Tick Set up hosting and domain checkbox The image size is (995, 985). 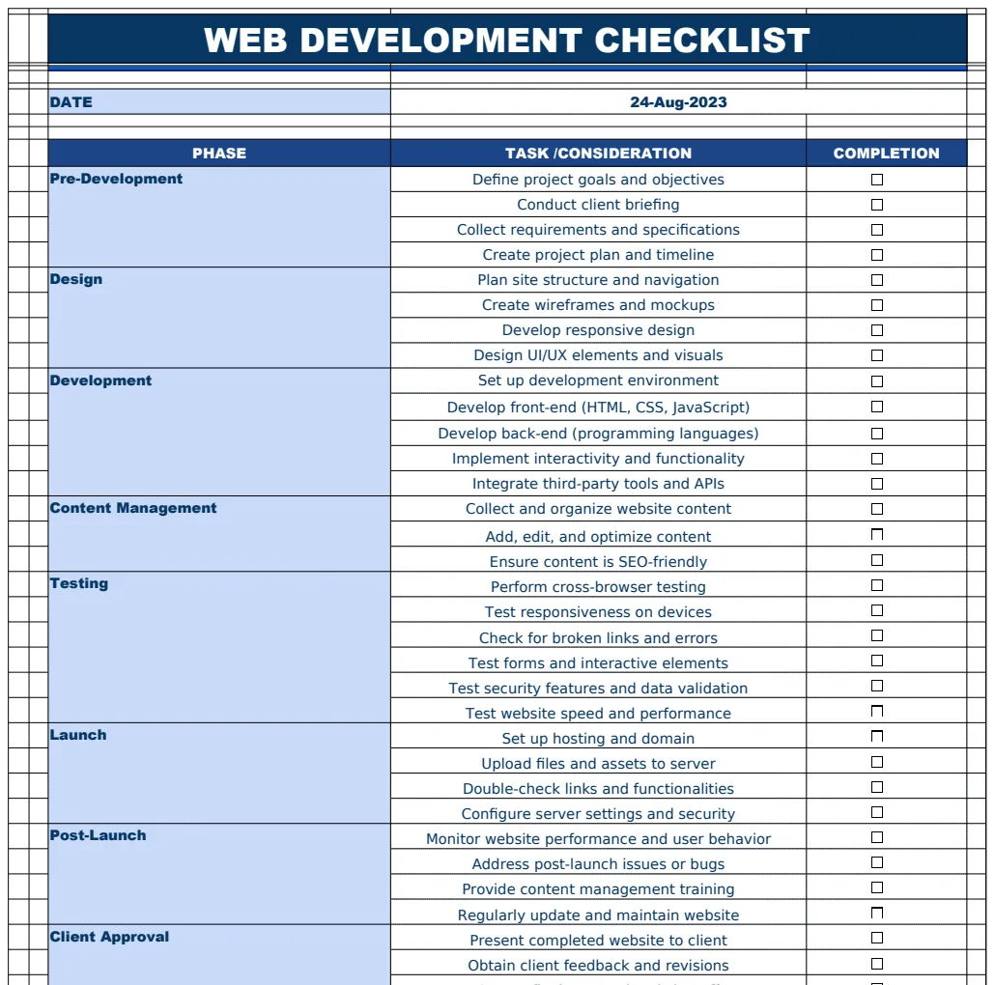(877, 737)
